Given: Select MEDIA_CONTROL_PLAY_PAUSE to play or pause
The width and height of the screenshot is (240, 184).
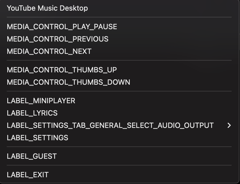Looking at the screenshot, I should pos(62,27).
